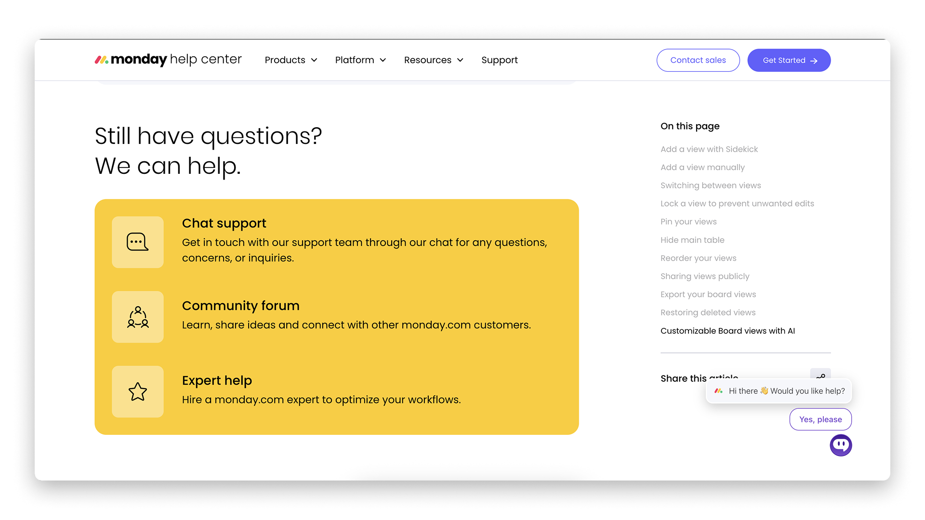Viewport: 925px width, 520px height.
Task: Click the arrow in Get Started button
Action: 814,61
